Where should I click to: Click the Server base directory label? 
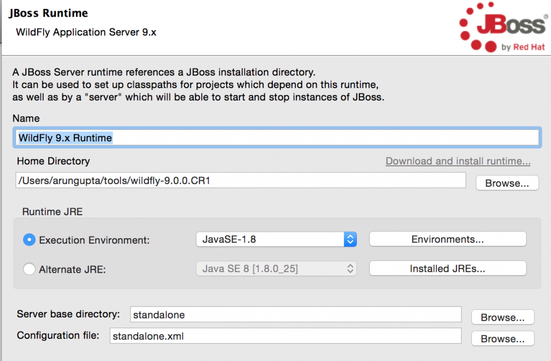[x=68, y=314]
